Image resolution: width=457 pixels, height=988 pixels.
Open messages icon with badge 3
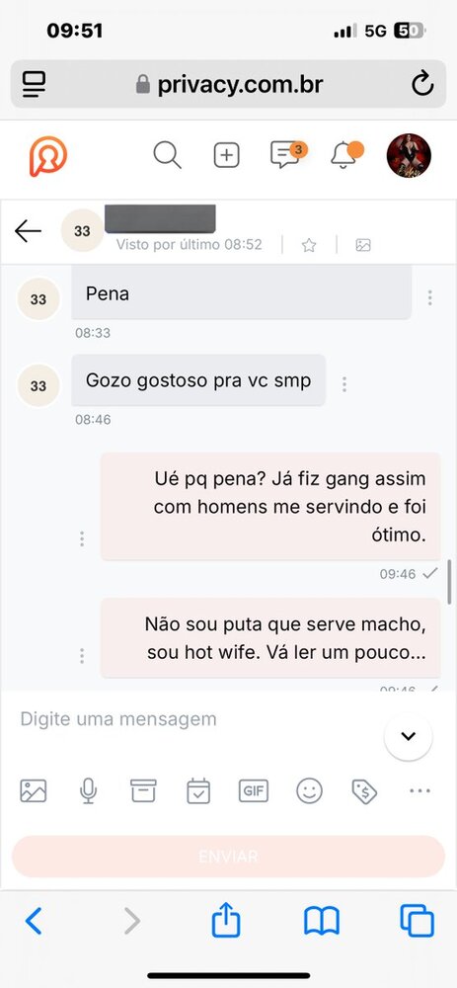(x=287, y=154)
